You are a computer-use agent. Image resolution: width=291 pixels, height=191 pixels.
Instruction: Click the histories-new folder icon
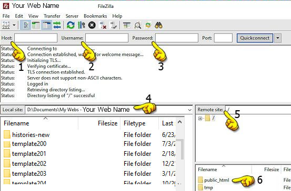point(7,135)
